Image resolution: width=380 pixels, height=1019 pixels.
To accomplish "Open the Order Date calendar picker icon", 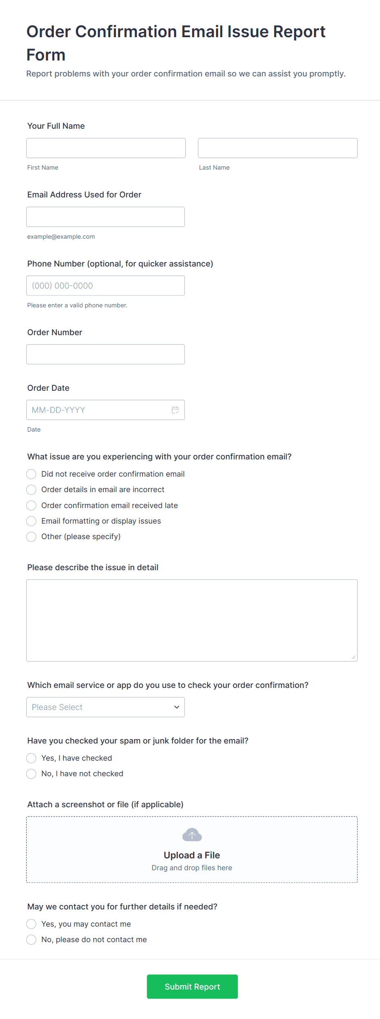I will pyautogui.click(x=175, y=410).
